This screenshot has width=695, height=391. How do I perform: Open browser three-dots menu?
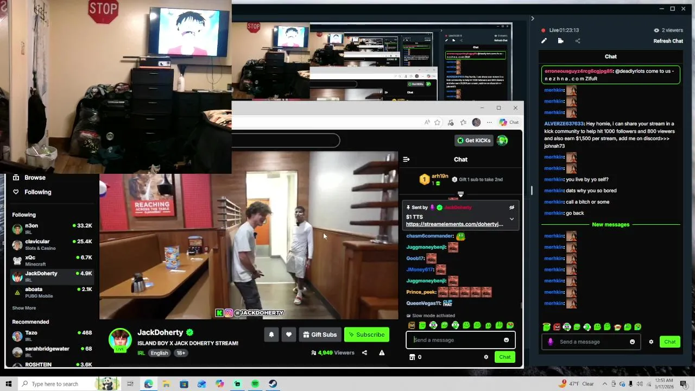(x=489, y=122)
